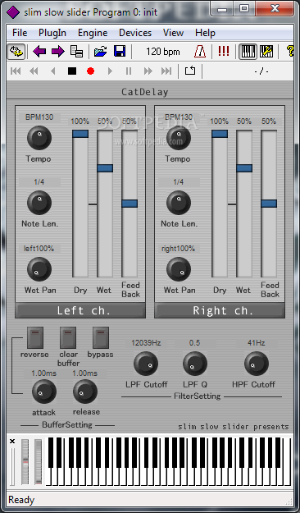Click the Right ch. Note Len. knob
Screen dimensions: 300x513
(x=179, y=203)
